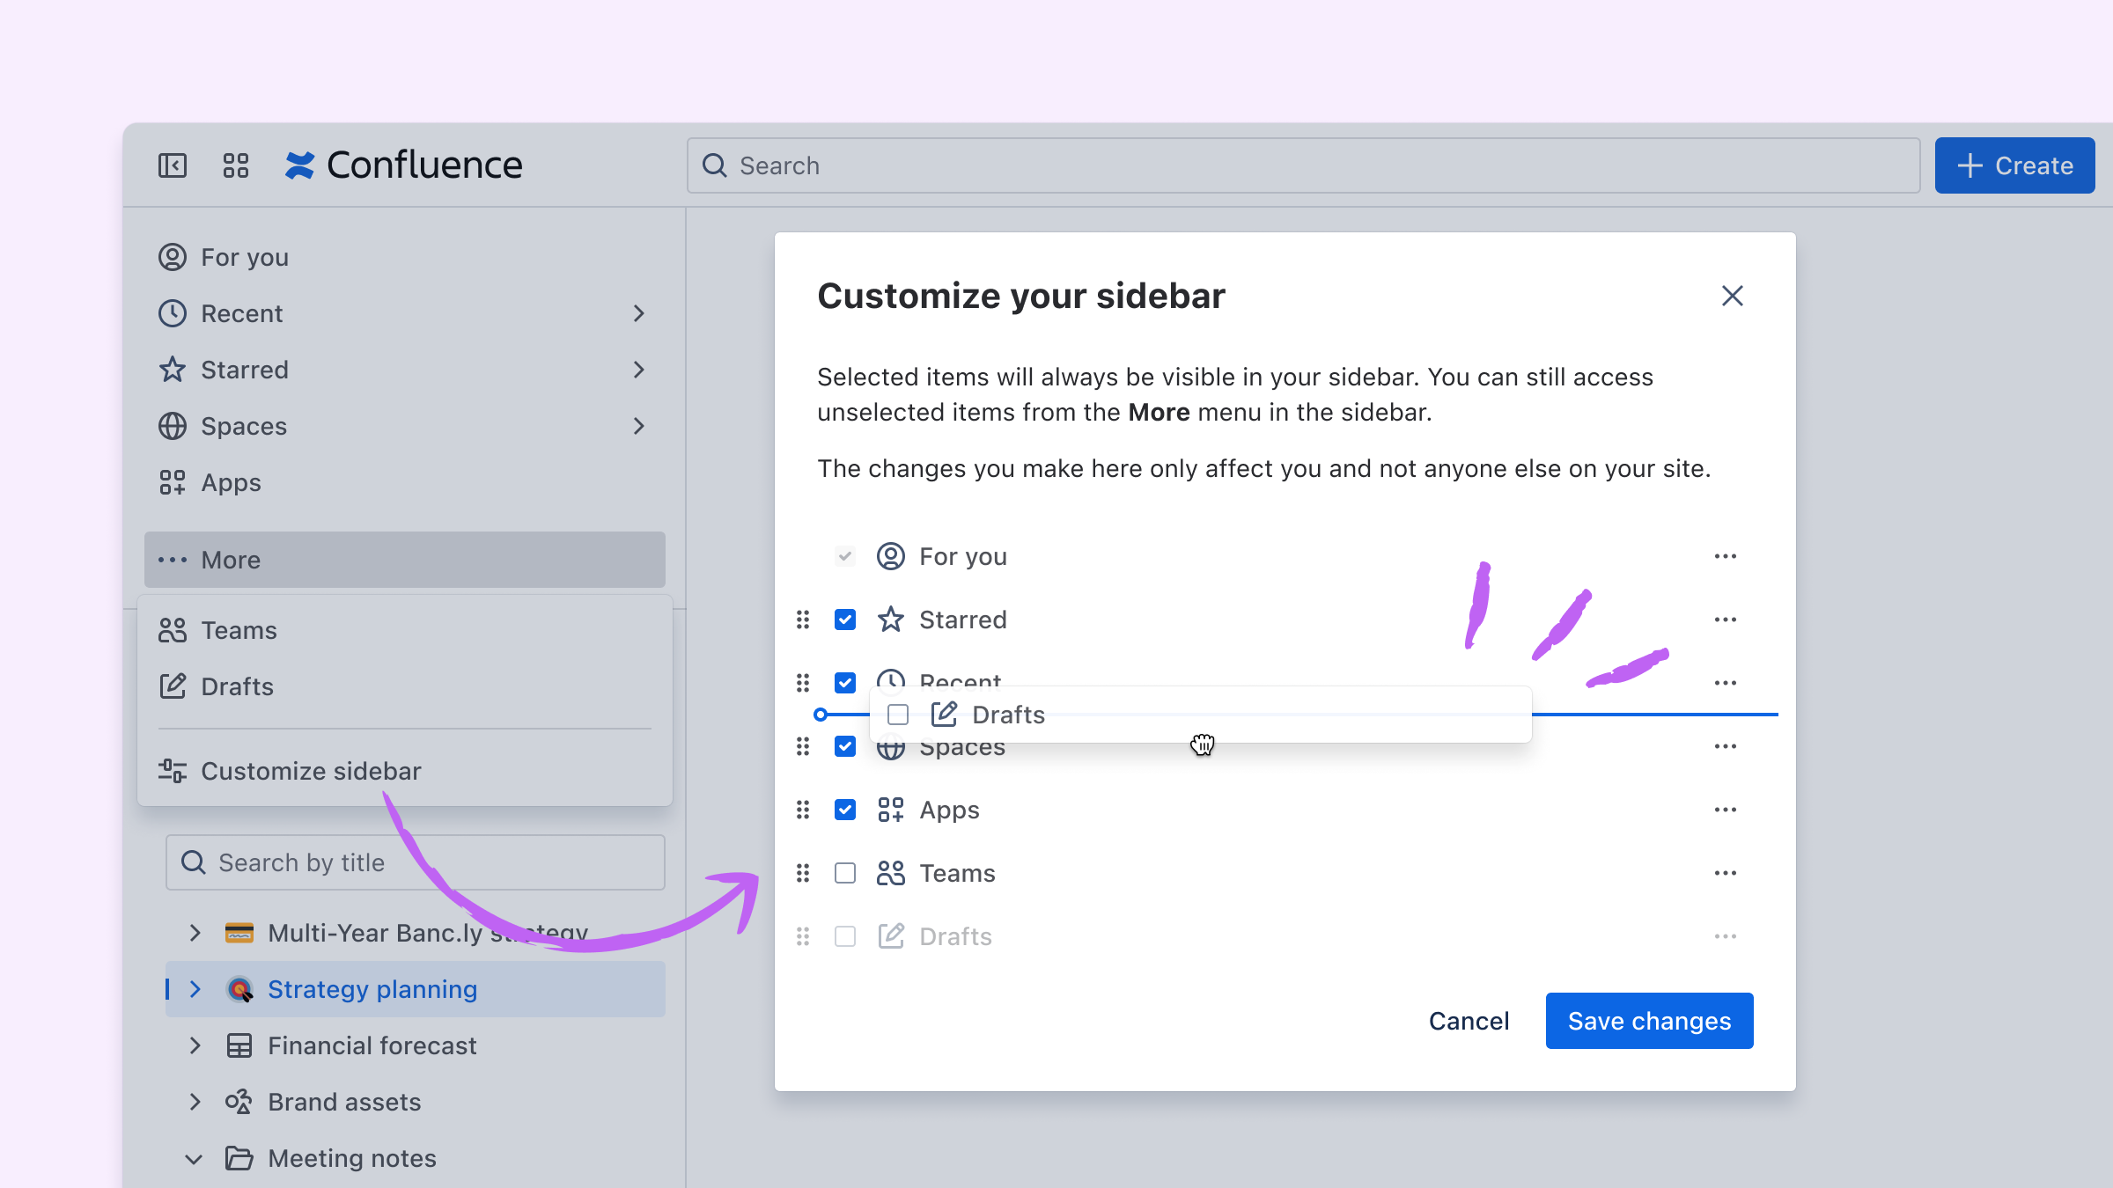Open the More menu in the sidebar

coord(230,560)
